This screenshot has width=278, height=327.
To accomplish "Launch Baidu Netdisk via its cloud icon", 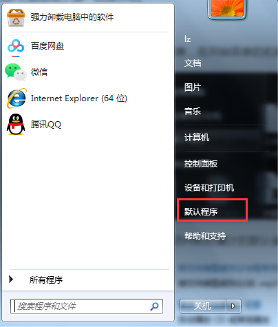I will click(x=16, y=46).
